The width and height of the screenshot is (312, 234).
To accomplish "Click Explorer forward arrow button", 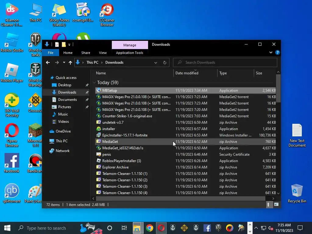I will point(57,62).
